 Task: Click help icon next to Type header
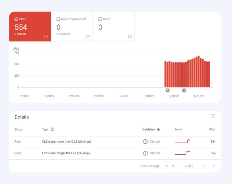tap(53, 129)
